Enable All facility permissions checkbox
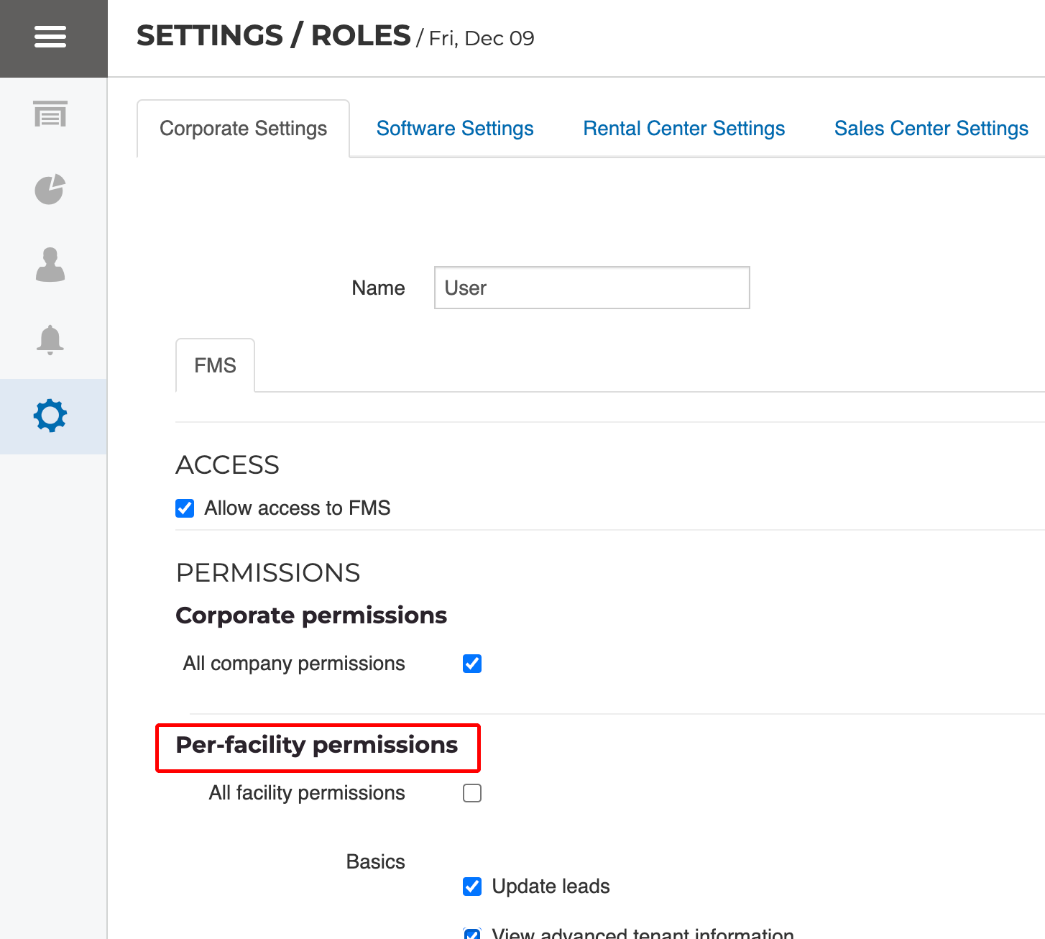1045x939 pixels. [472, 793]
